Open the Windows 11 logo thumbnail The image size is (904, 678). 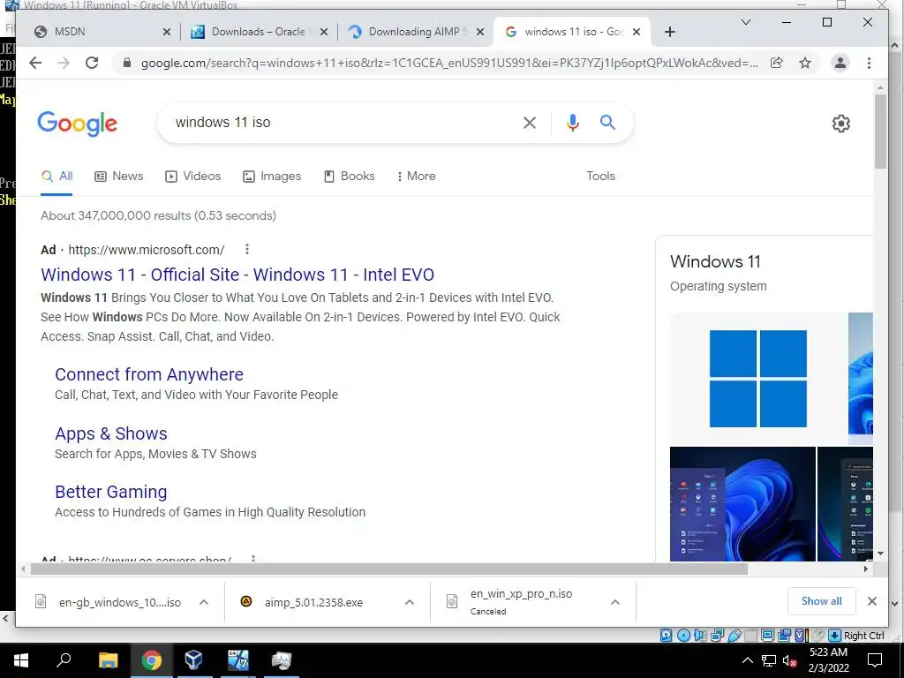click(758, 379)
